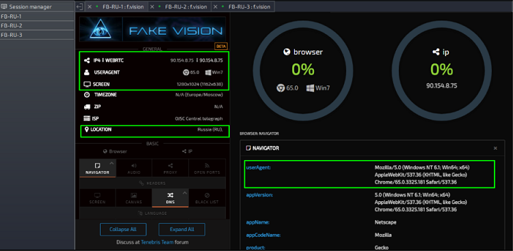Open the Tenebris Team forum link

pos(157,243)
